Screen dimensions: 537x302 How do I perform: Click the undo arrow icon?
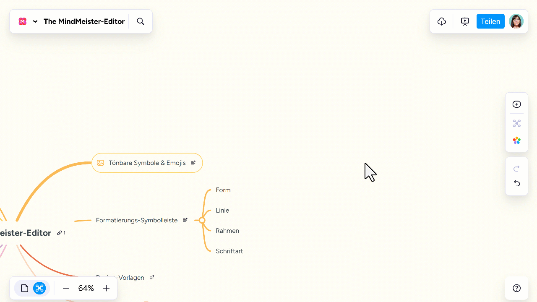517,183
